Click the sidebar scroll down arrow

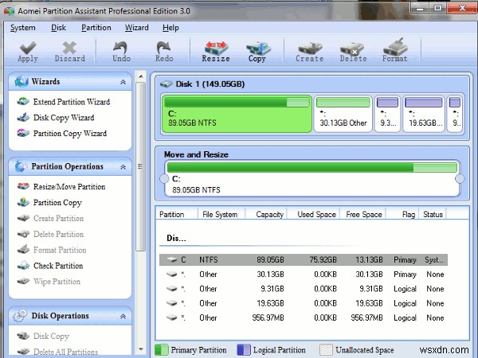[140, 349]
